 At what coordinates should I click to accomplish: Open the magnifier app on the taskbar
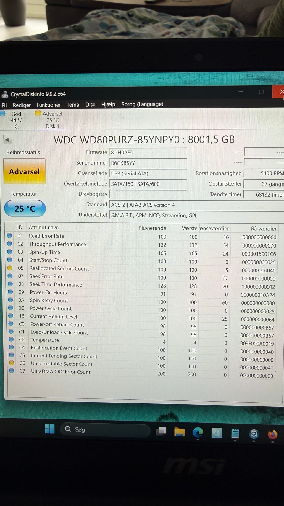point(254,434)
